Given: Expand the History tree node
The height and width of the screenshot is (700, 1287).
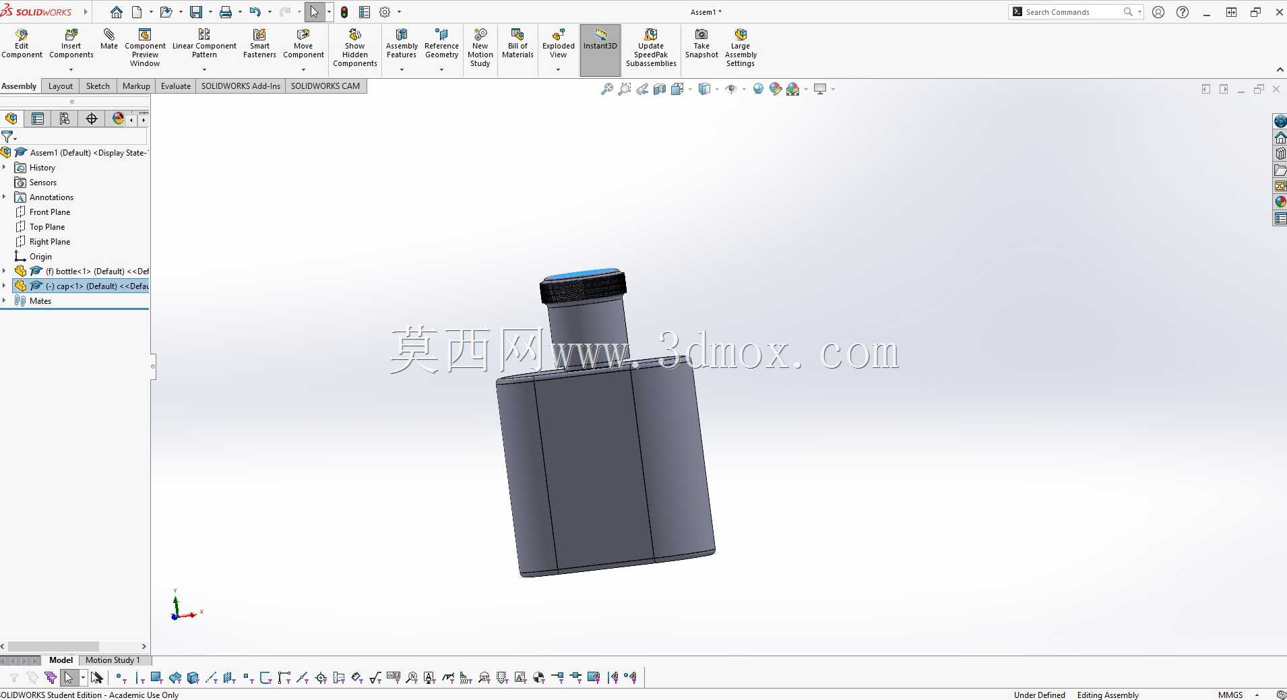Looking at the screenshot, I should pos(4,167).
